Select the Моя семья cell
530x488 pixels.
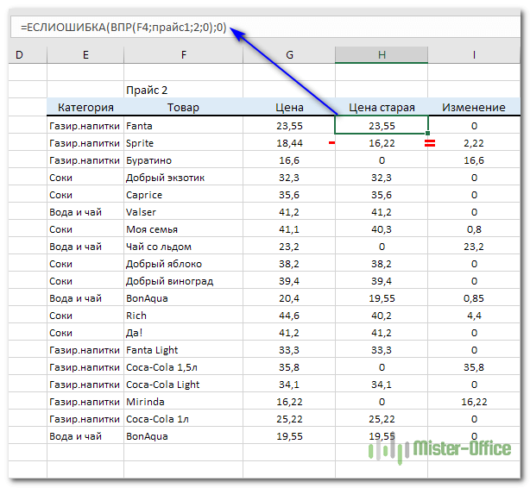tap(184, 229)
